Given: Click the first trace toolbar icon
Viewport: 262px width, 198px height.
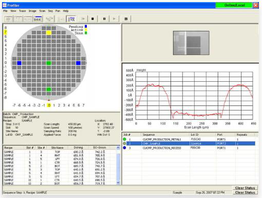Looking at the screenshot, I should point(8,19).
